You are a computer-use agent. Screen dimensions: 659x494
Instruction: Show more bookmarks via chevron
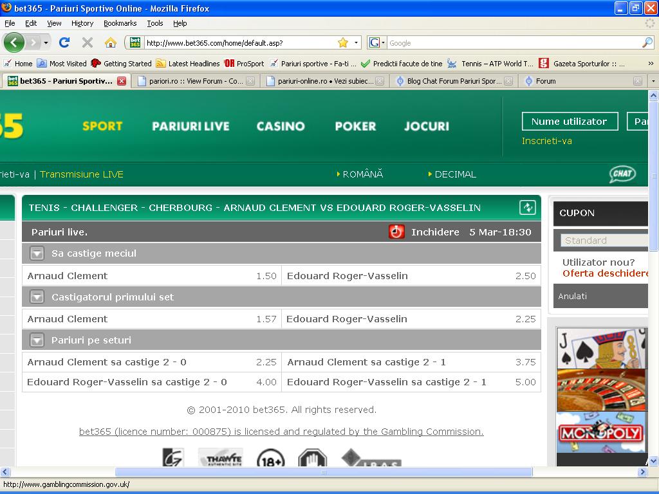click(651, 64)
